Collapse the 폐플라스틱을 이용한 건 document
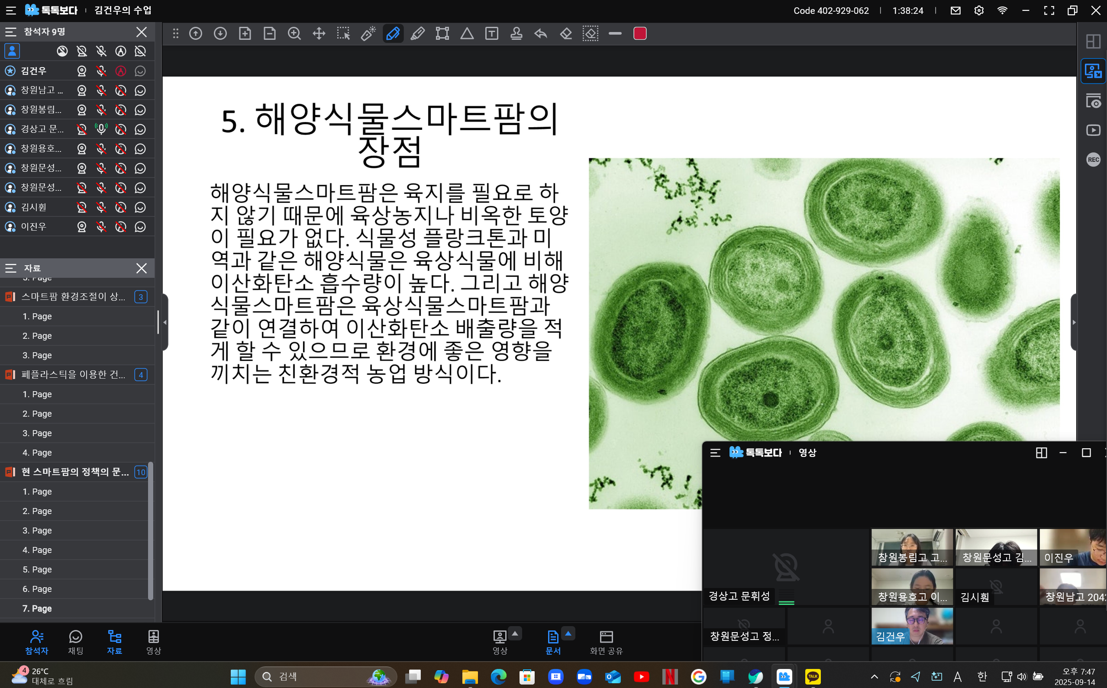Image resolution: width=1107 pixels, height=688 pixels. 73,375
